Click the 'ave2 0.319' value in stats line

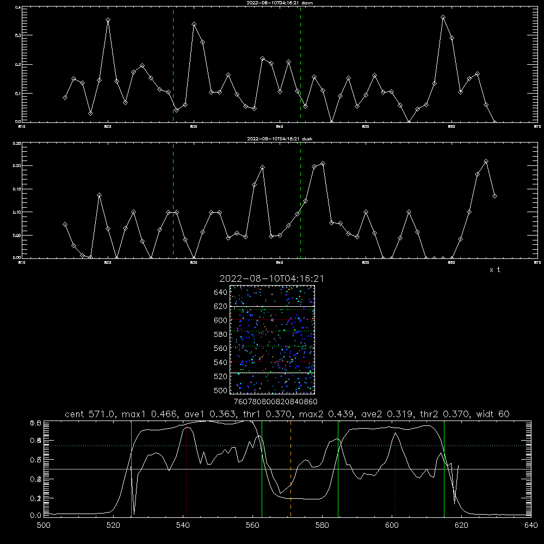388,414
